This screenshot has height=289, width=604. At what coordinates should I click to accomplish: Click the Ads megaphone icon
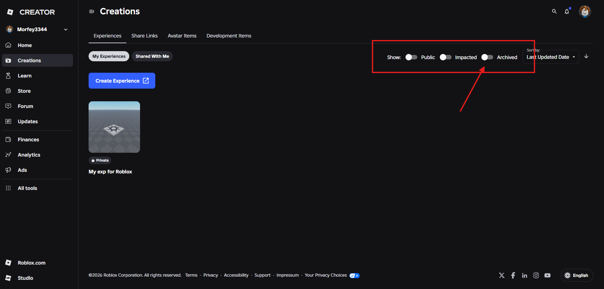pos(9,170)
